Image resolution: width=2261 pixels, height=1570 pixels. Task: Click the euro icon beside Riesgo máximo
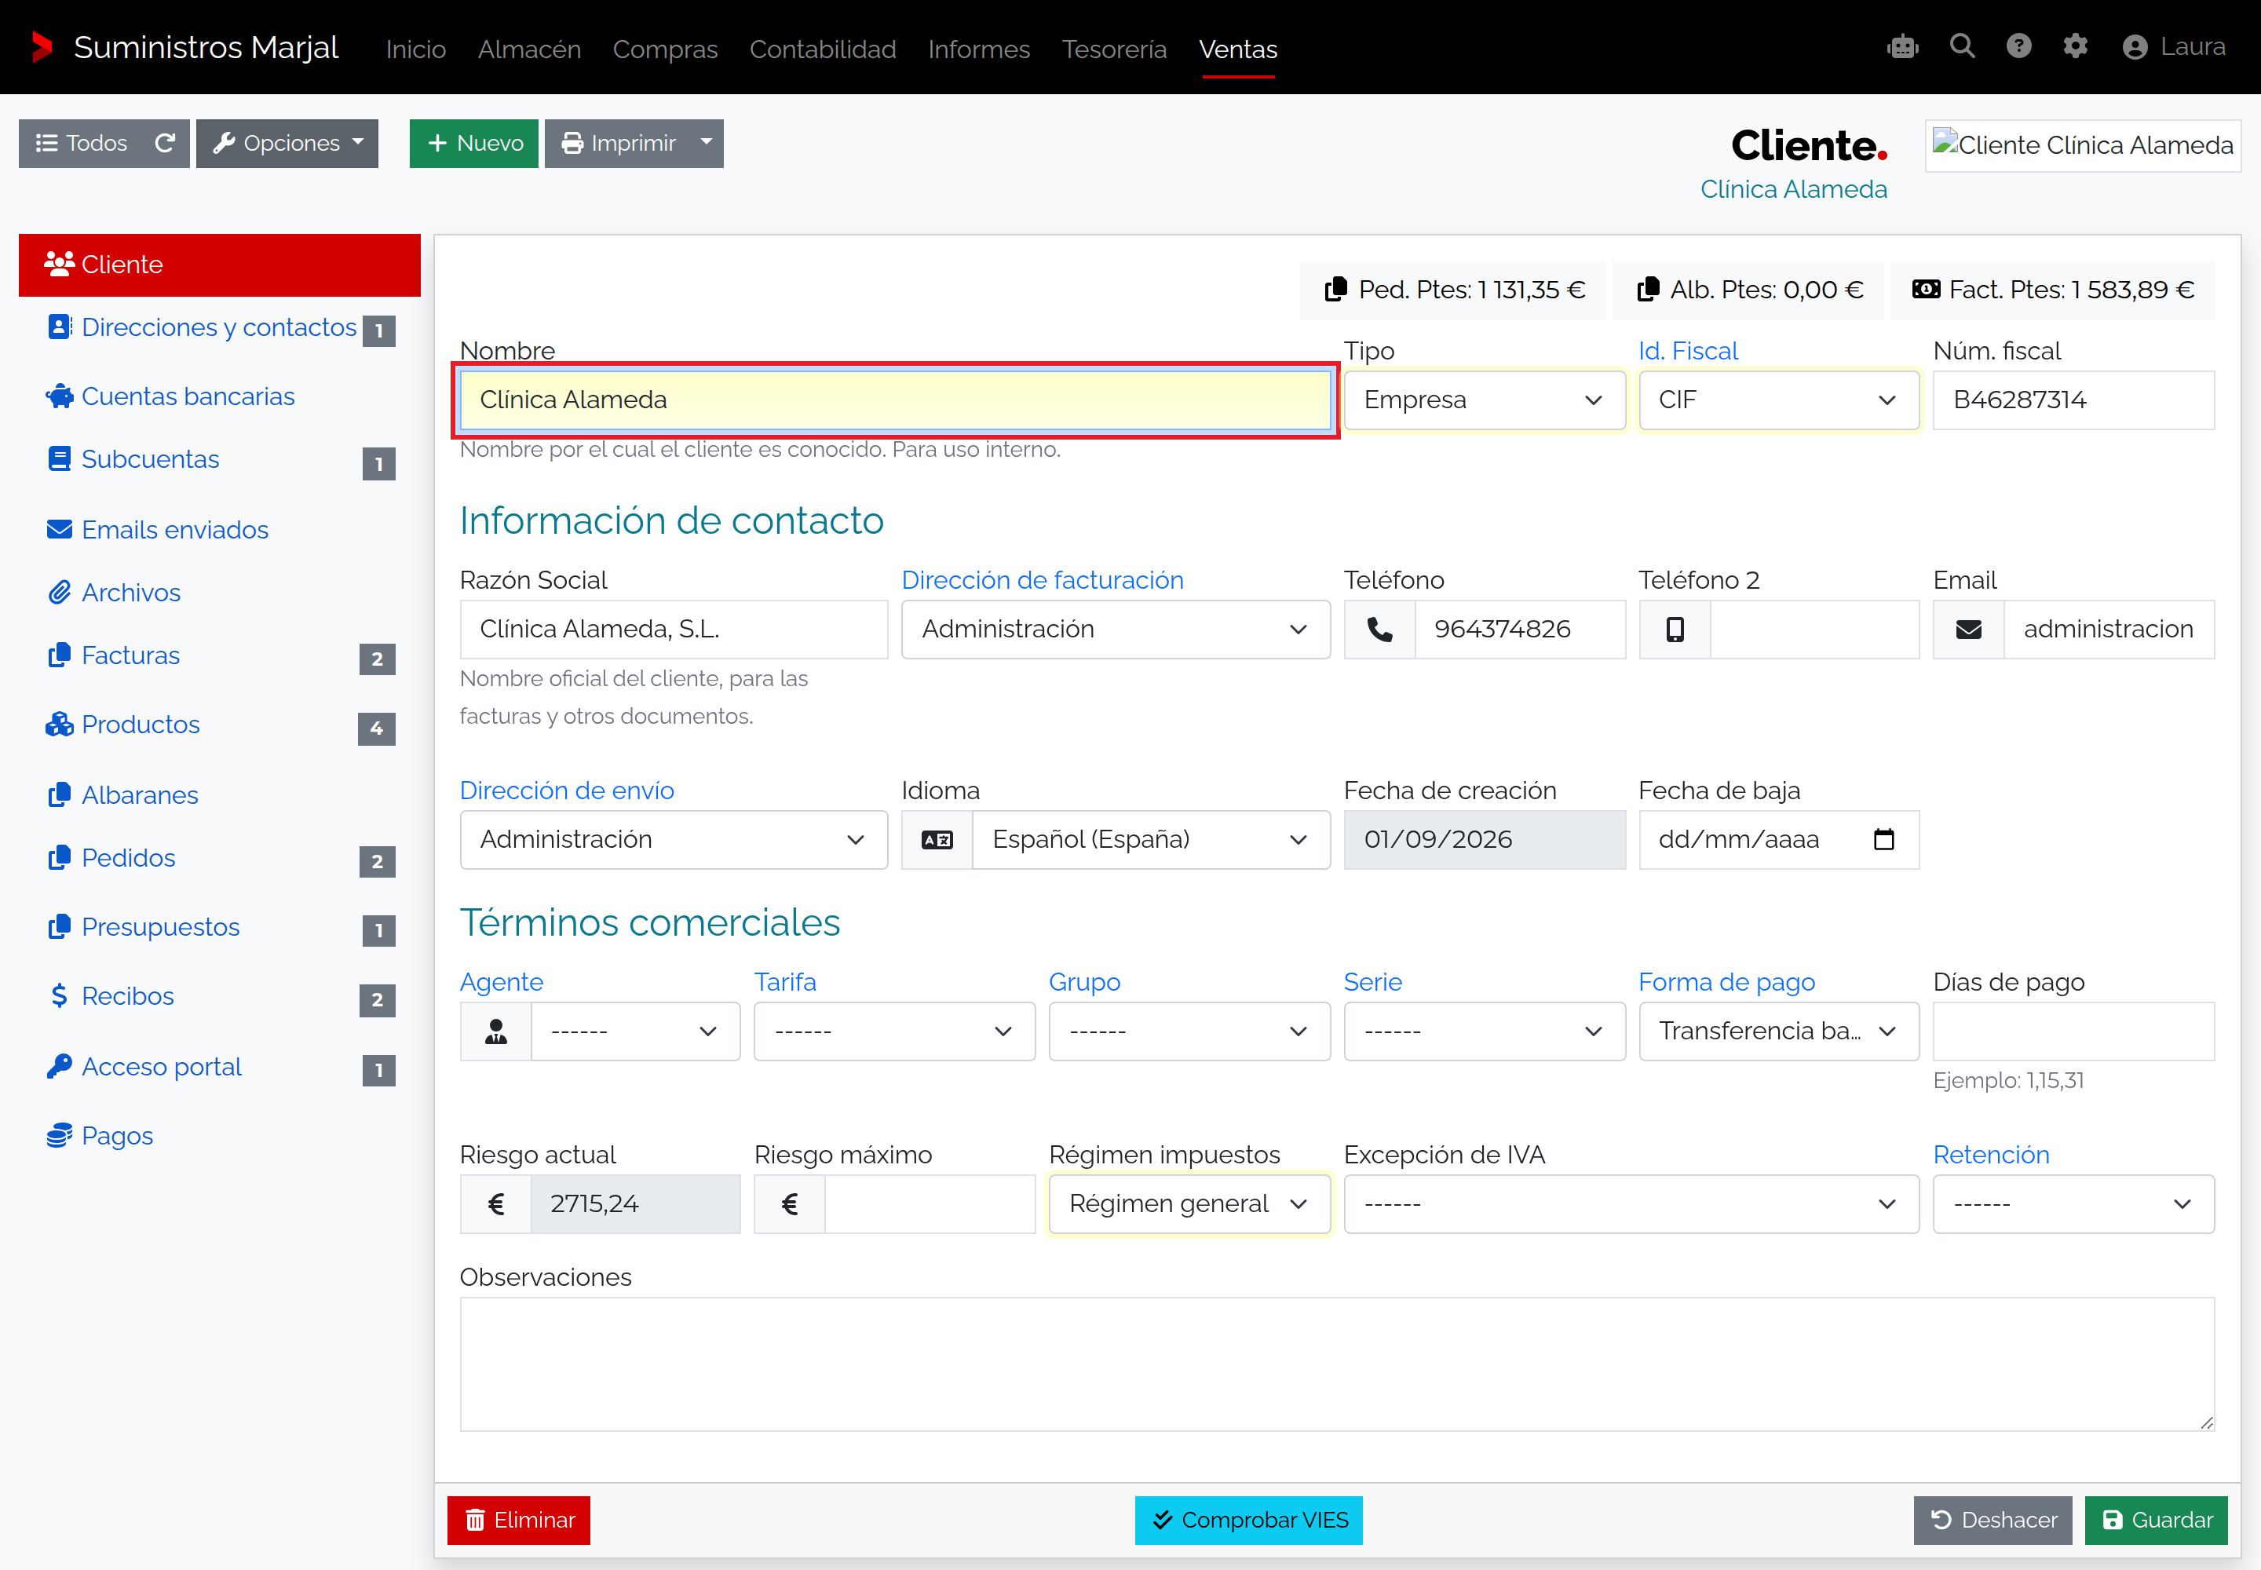(x=789, y=1203)
